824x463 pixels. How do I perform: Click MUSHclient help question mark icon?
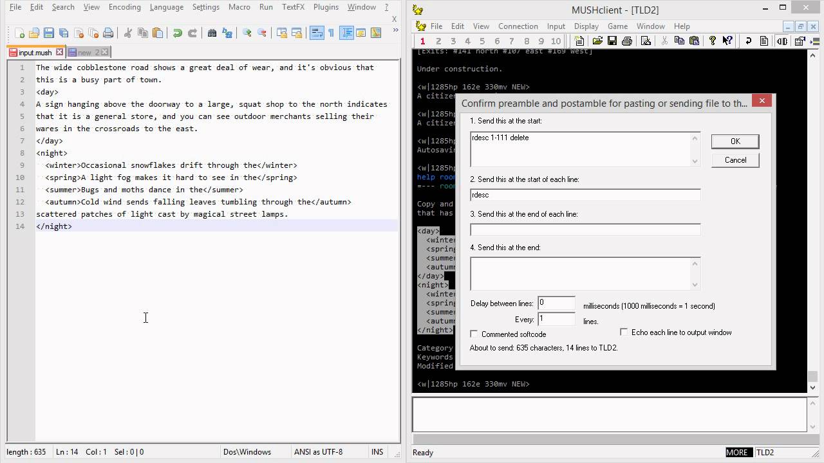(x=713, y=41)
